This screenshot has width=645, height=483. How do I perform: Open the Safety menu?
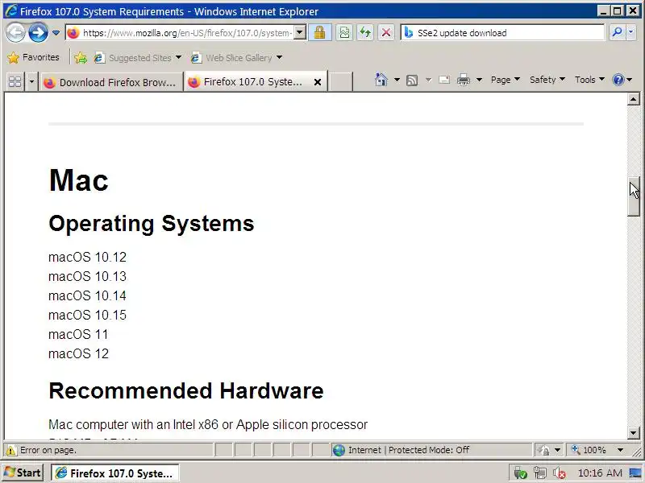(x=547, y=80)
